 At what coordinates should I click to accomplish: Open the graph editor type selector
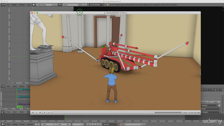point(3,86)
